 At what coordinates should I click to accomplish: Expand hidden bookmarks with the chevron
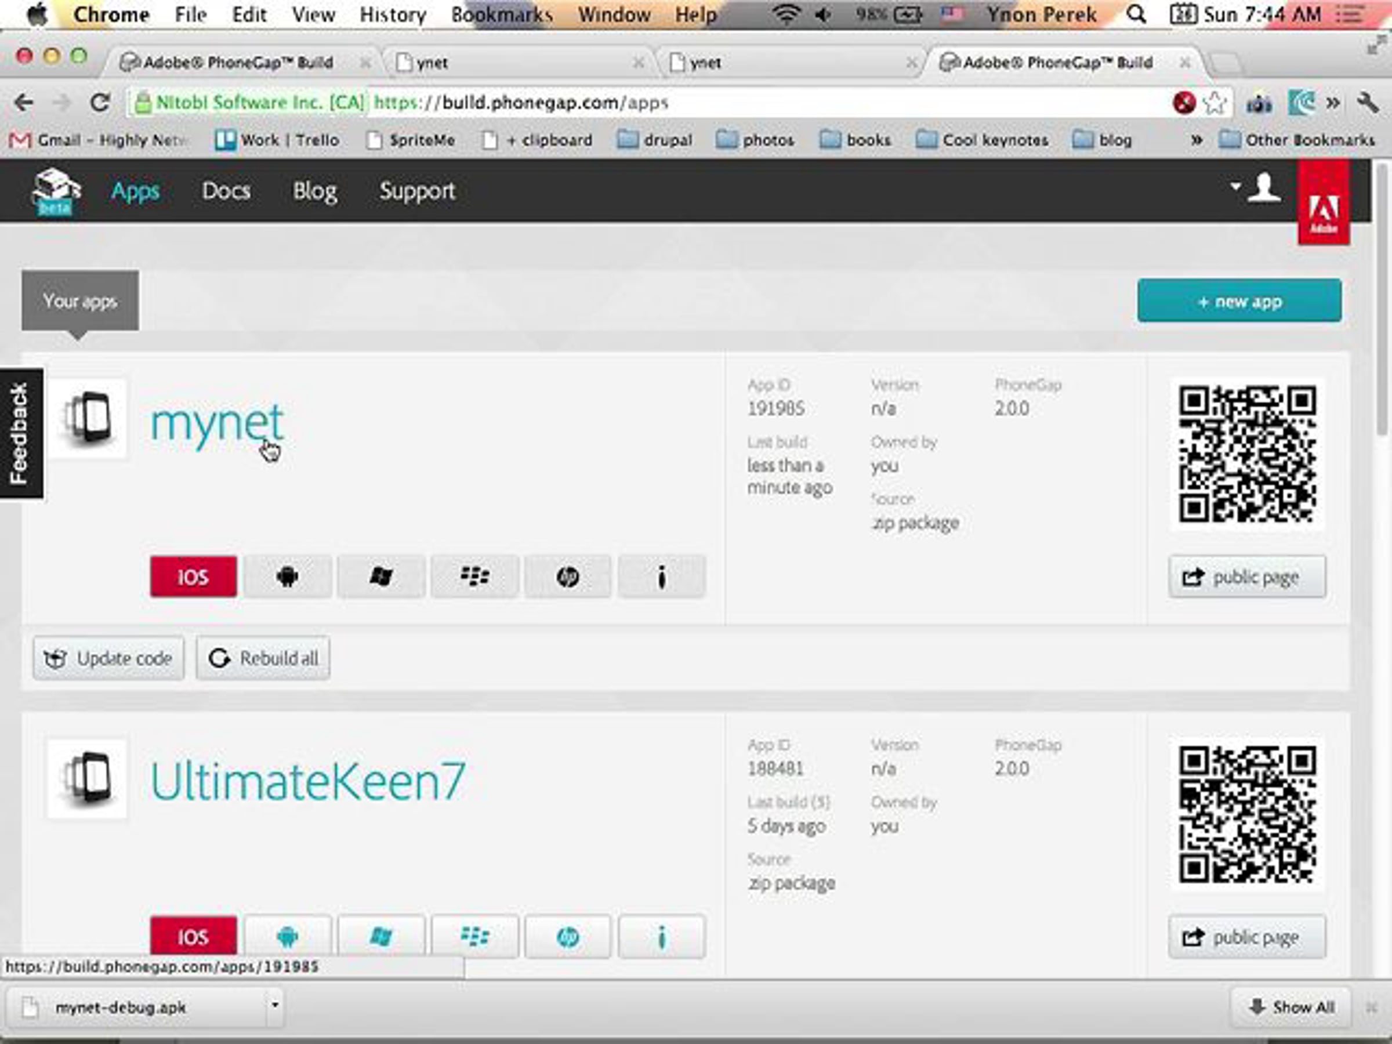(1197, 140)
